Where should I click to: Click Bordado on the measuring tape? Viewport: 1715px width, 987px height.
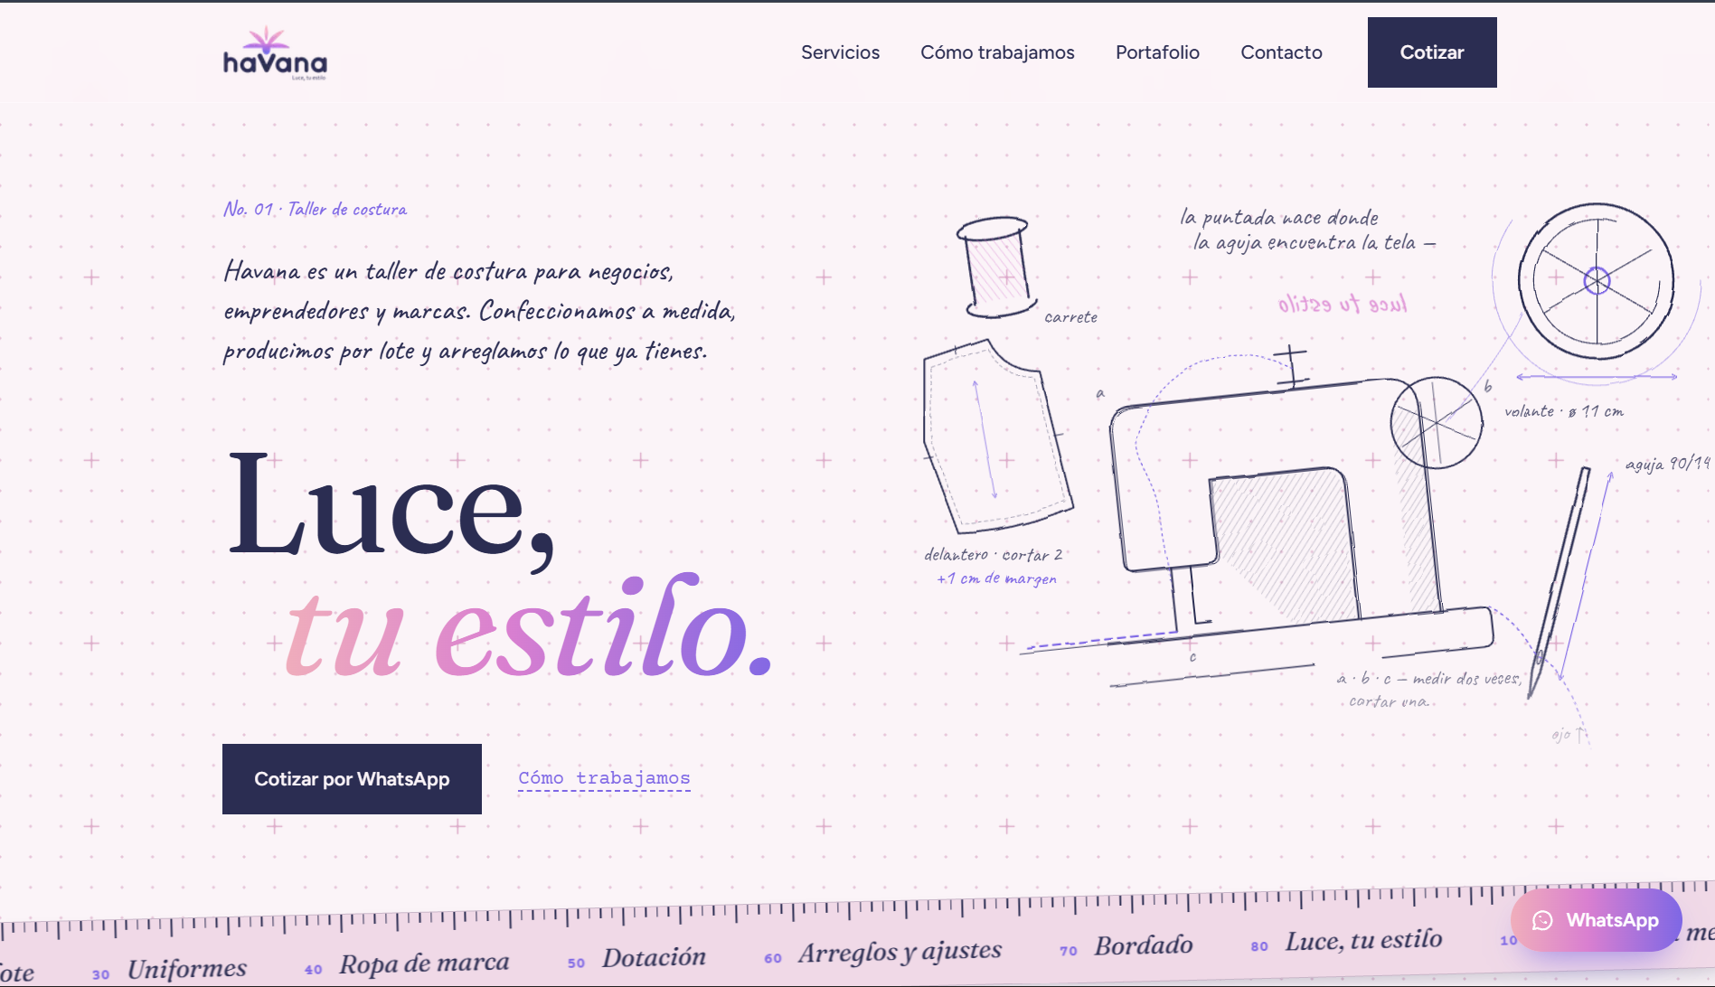click(x=1144, y=945)
